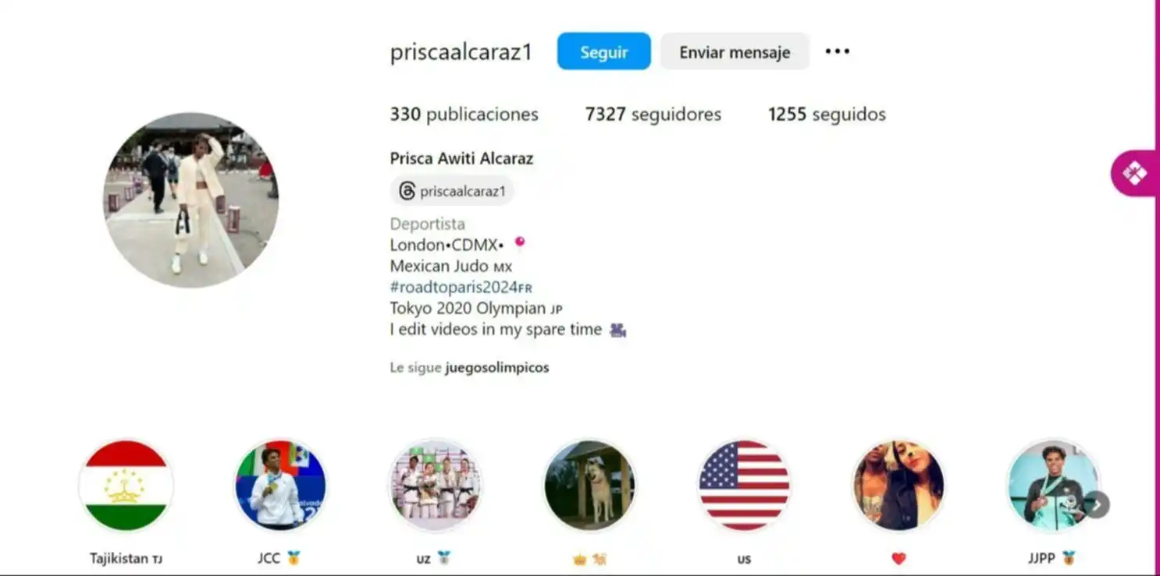Viewport: 1160px width, 576px height.
Task: Open the 1255 seguidos list
Action: coord(827,115)
